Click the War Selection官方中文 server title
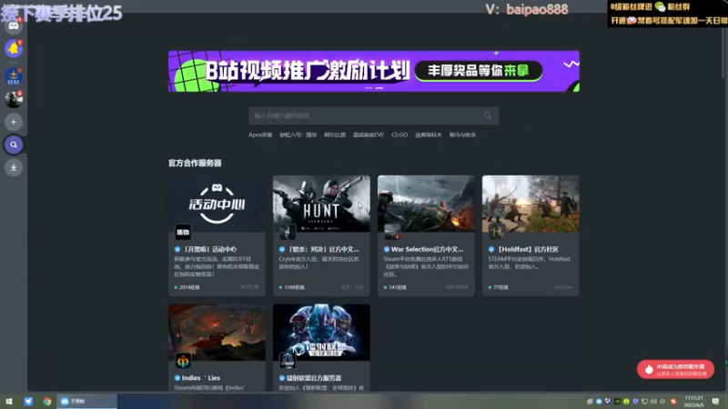Screen dimensions: 728x409 (427, 249)
